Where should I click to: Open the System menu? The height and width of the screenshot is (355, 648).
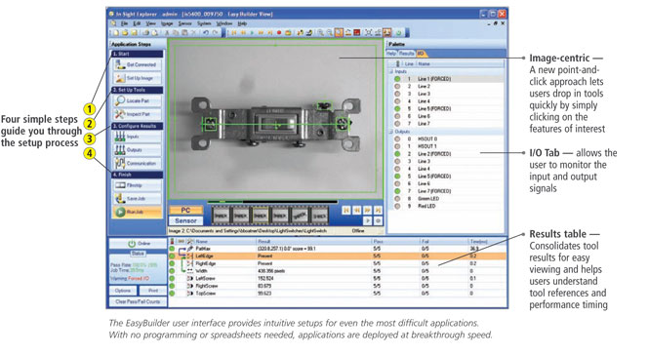pos(204,23)
